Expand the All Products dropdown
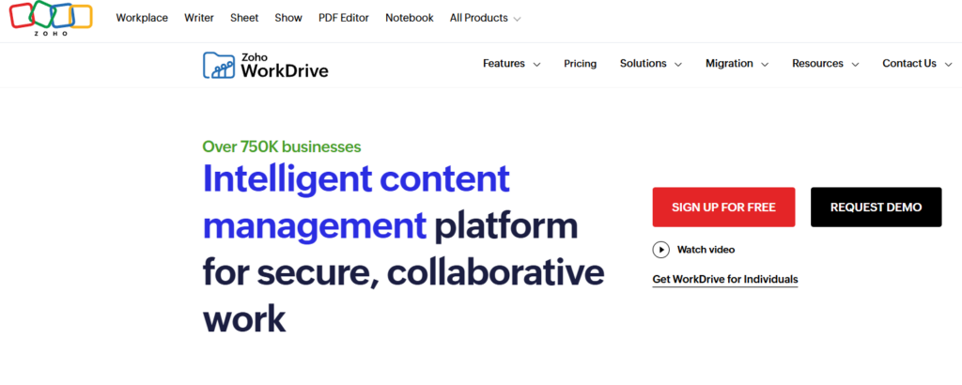Viewport: 962px width, 385px height. pos(485,18)
